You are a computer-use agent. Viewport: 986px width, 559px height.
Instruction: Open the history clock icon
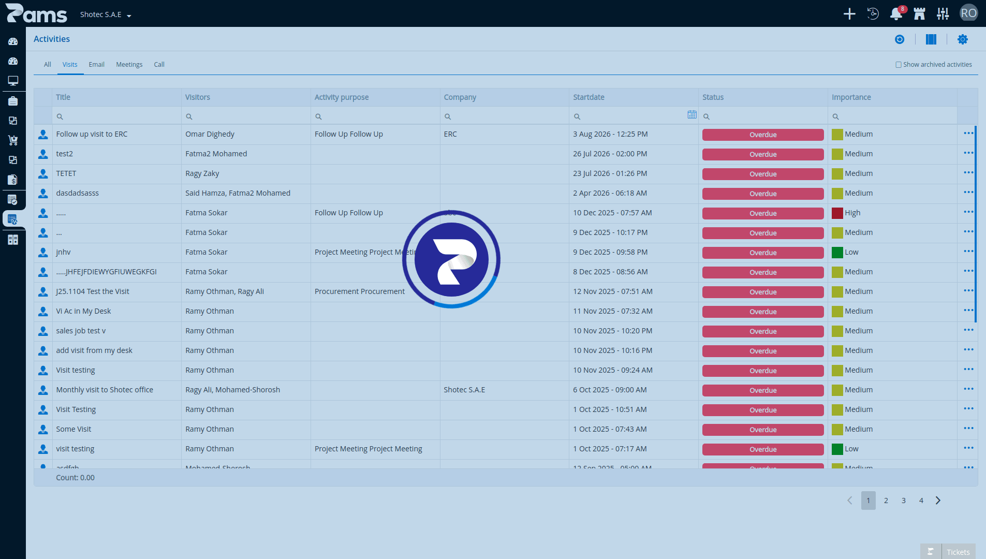(x=873, y=13)
